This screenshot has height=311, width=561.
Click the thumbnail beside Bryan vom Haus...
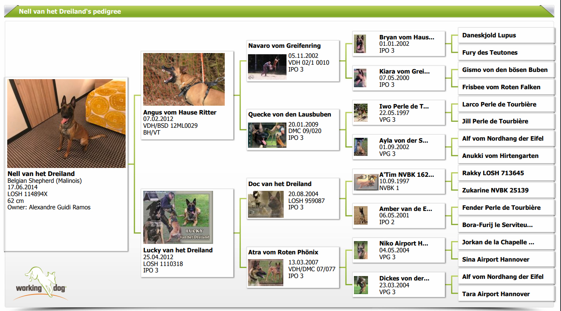(360, 44)
